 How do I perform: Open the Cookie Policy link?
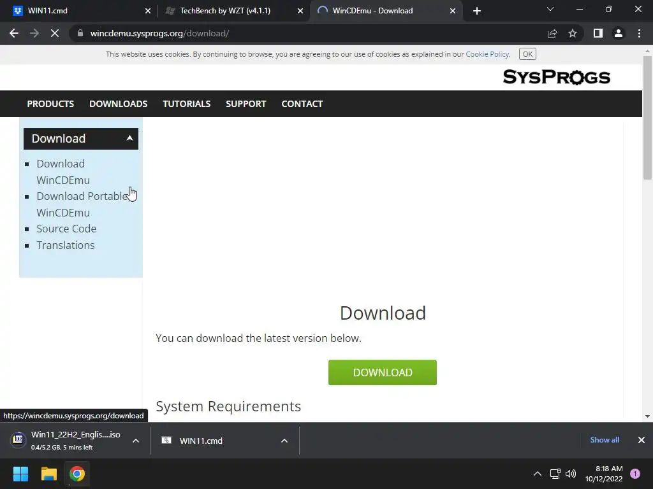click(487, 54)
